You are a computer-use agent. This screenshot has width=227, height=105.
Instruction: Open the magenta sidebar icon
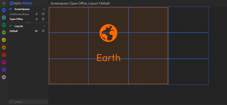4,62
